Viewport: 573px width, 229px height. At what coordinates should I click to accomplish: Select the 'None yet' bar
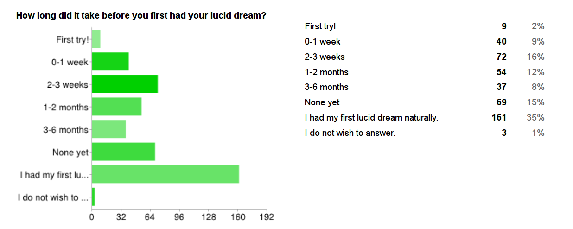pyautogui.click(x=123, y=152)
